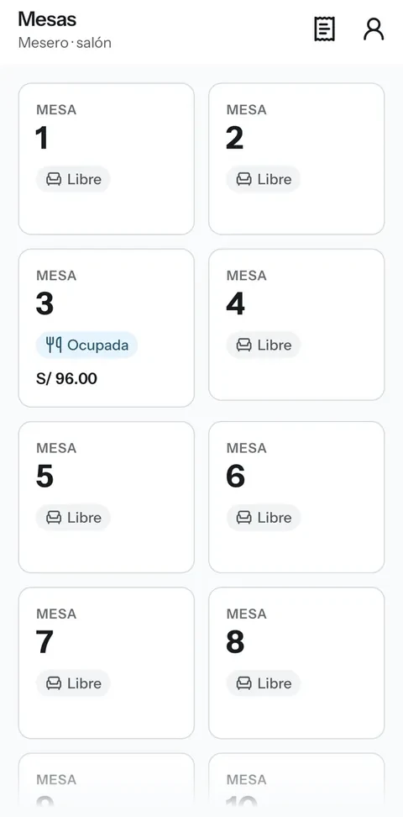Click the fork-and-knife icon on Mesa 3

tap(54, 345)
